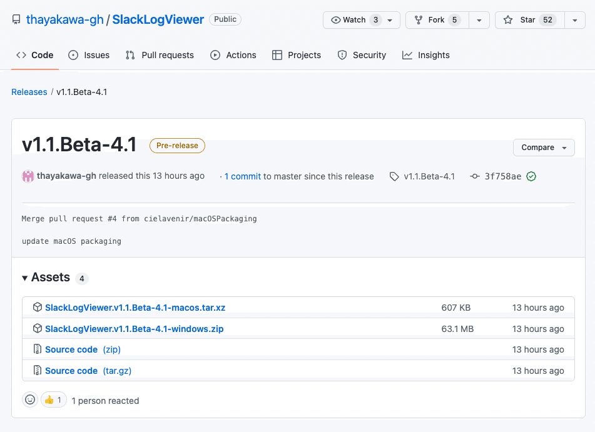Viewport: 595px width, 432px height.
Task: Click the '1 person reacted' text
Action: pyautogui.click(x=106, y=401)
